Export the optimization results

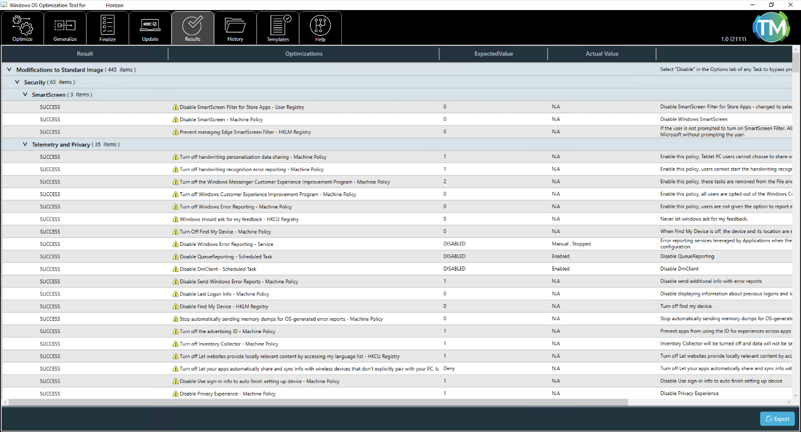point(778,419)
